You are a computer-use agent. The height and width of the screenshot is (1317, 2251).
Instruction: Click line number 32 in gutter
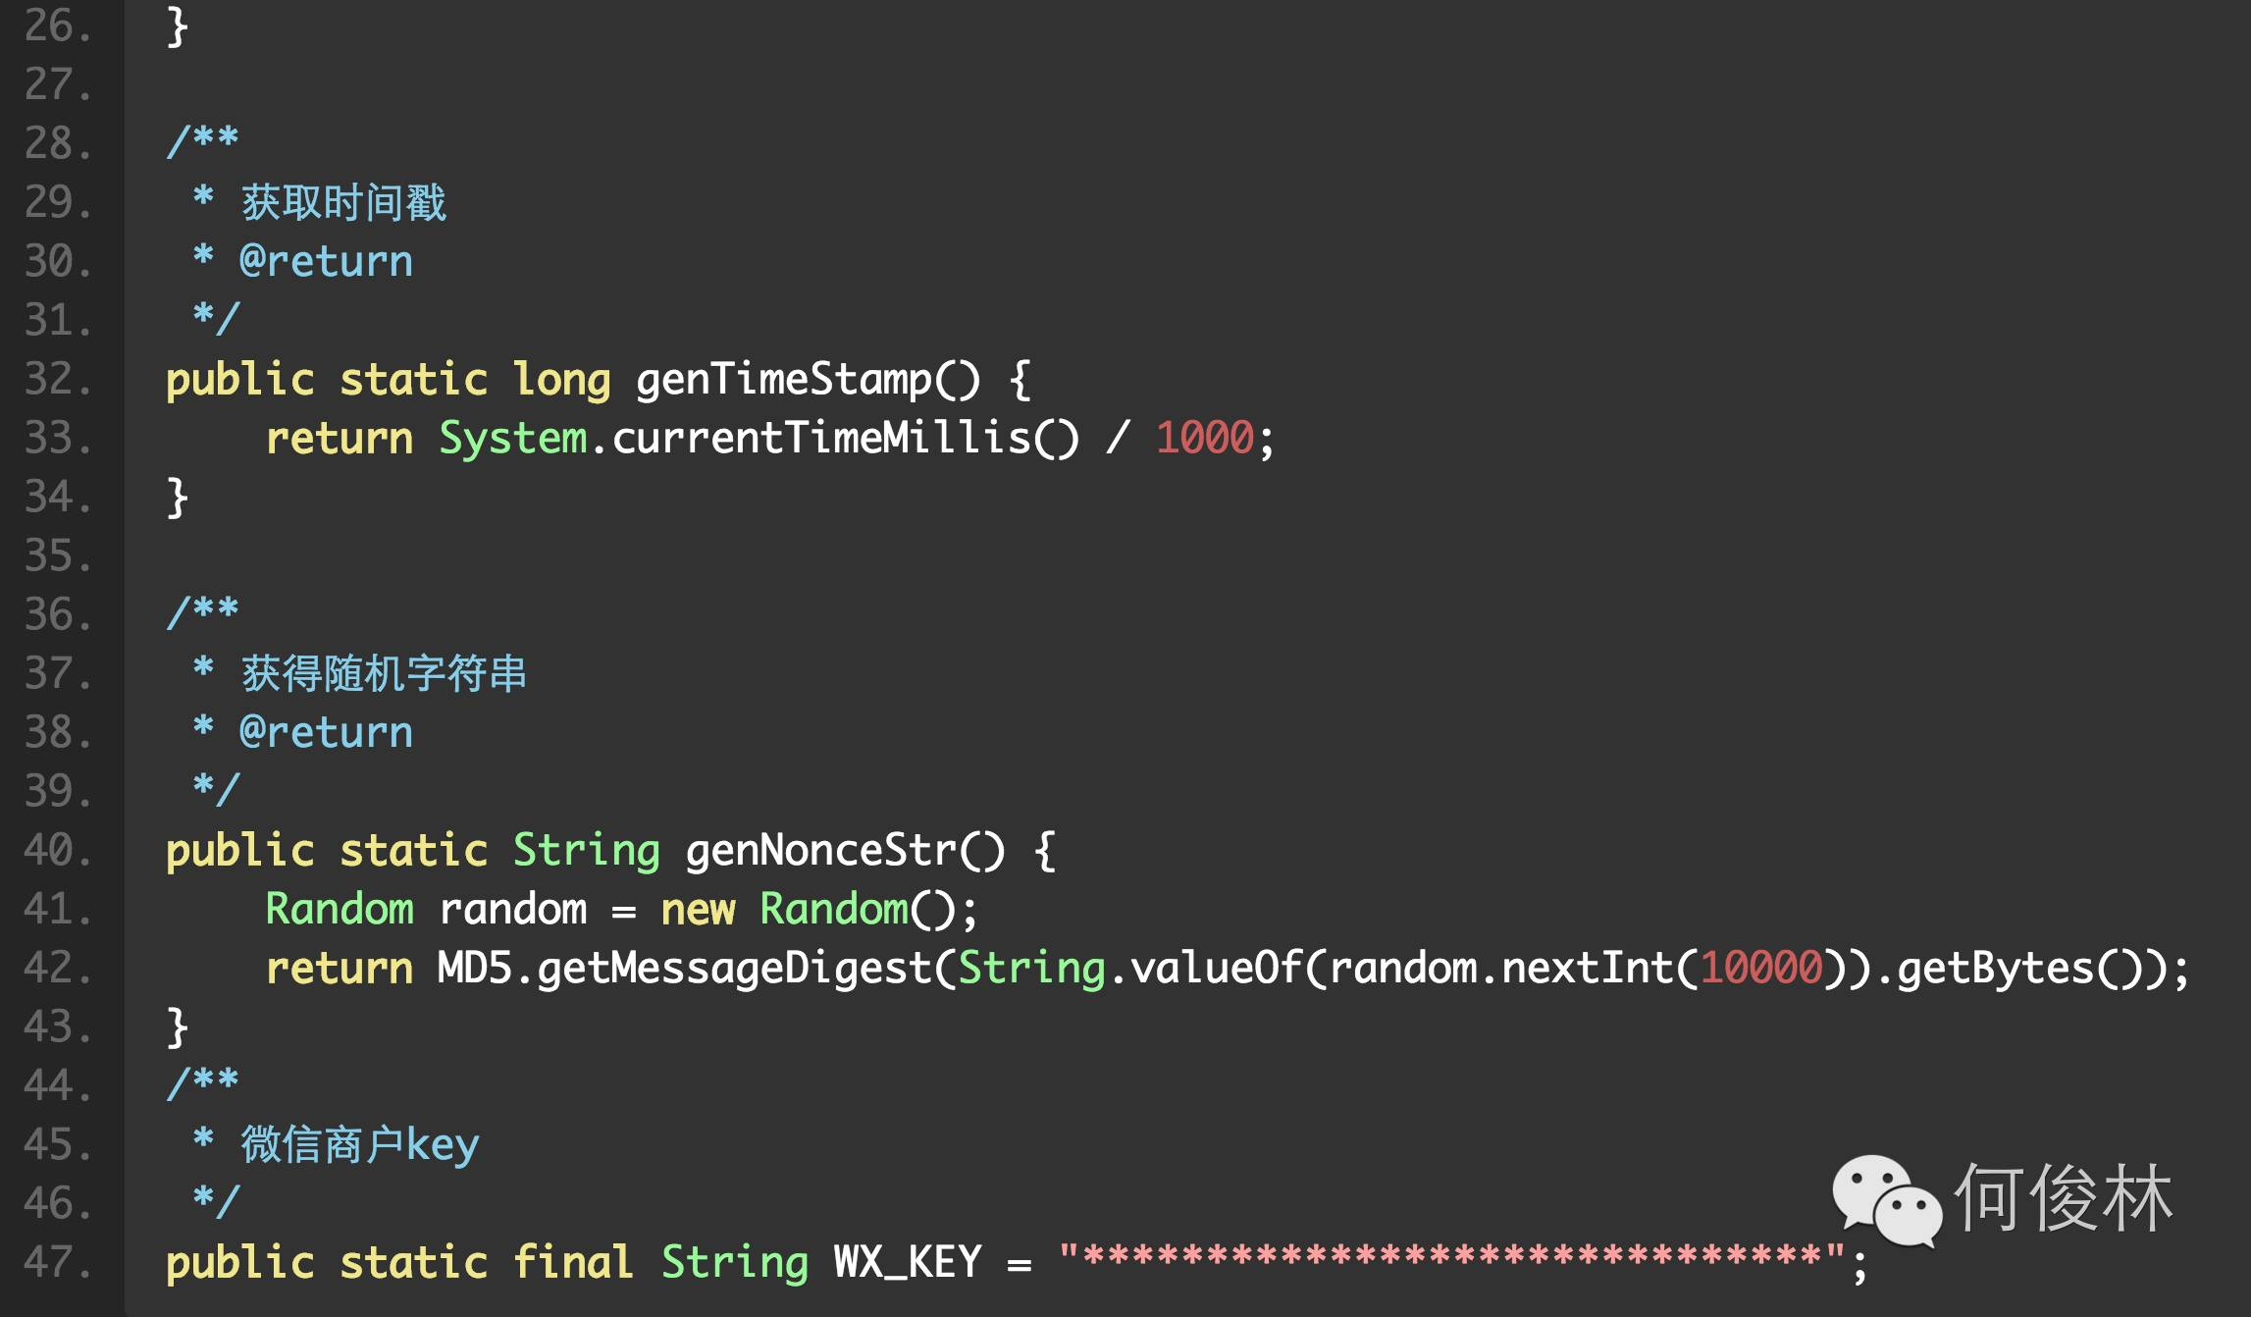(x=57, y=379)
